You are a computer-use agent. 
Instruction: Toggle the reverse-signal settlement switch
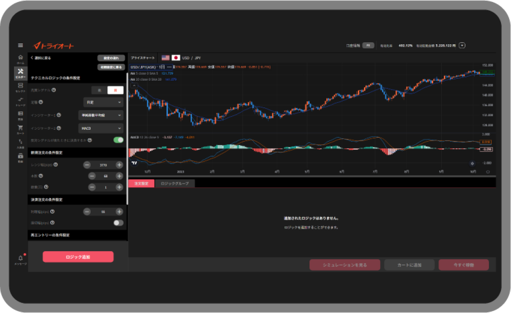pos(119,140)
